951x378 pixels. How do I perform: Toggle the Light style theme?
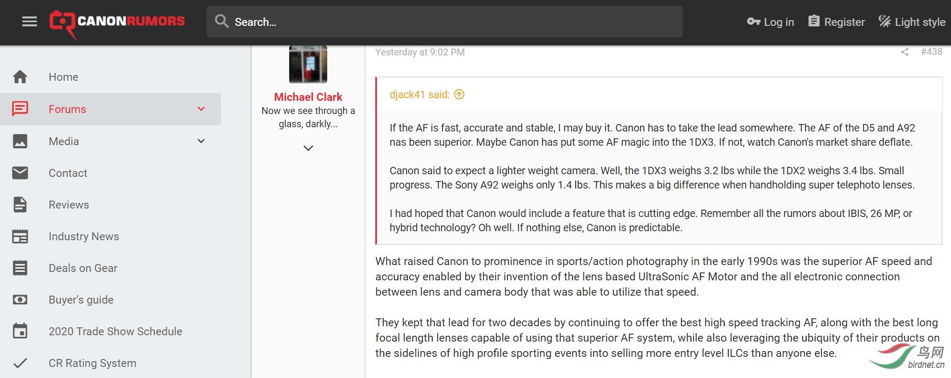click(x=912, y=22)
